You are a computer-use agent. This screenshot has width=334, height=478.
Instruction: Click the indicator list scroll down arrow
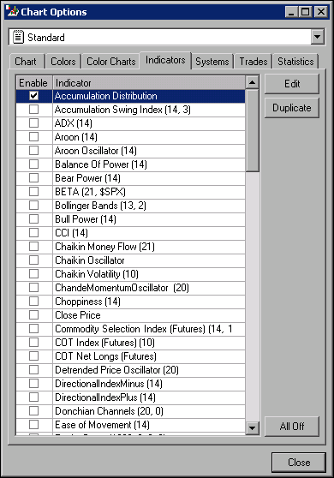point(252,427)
